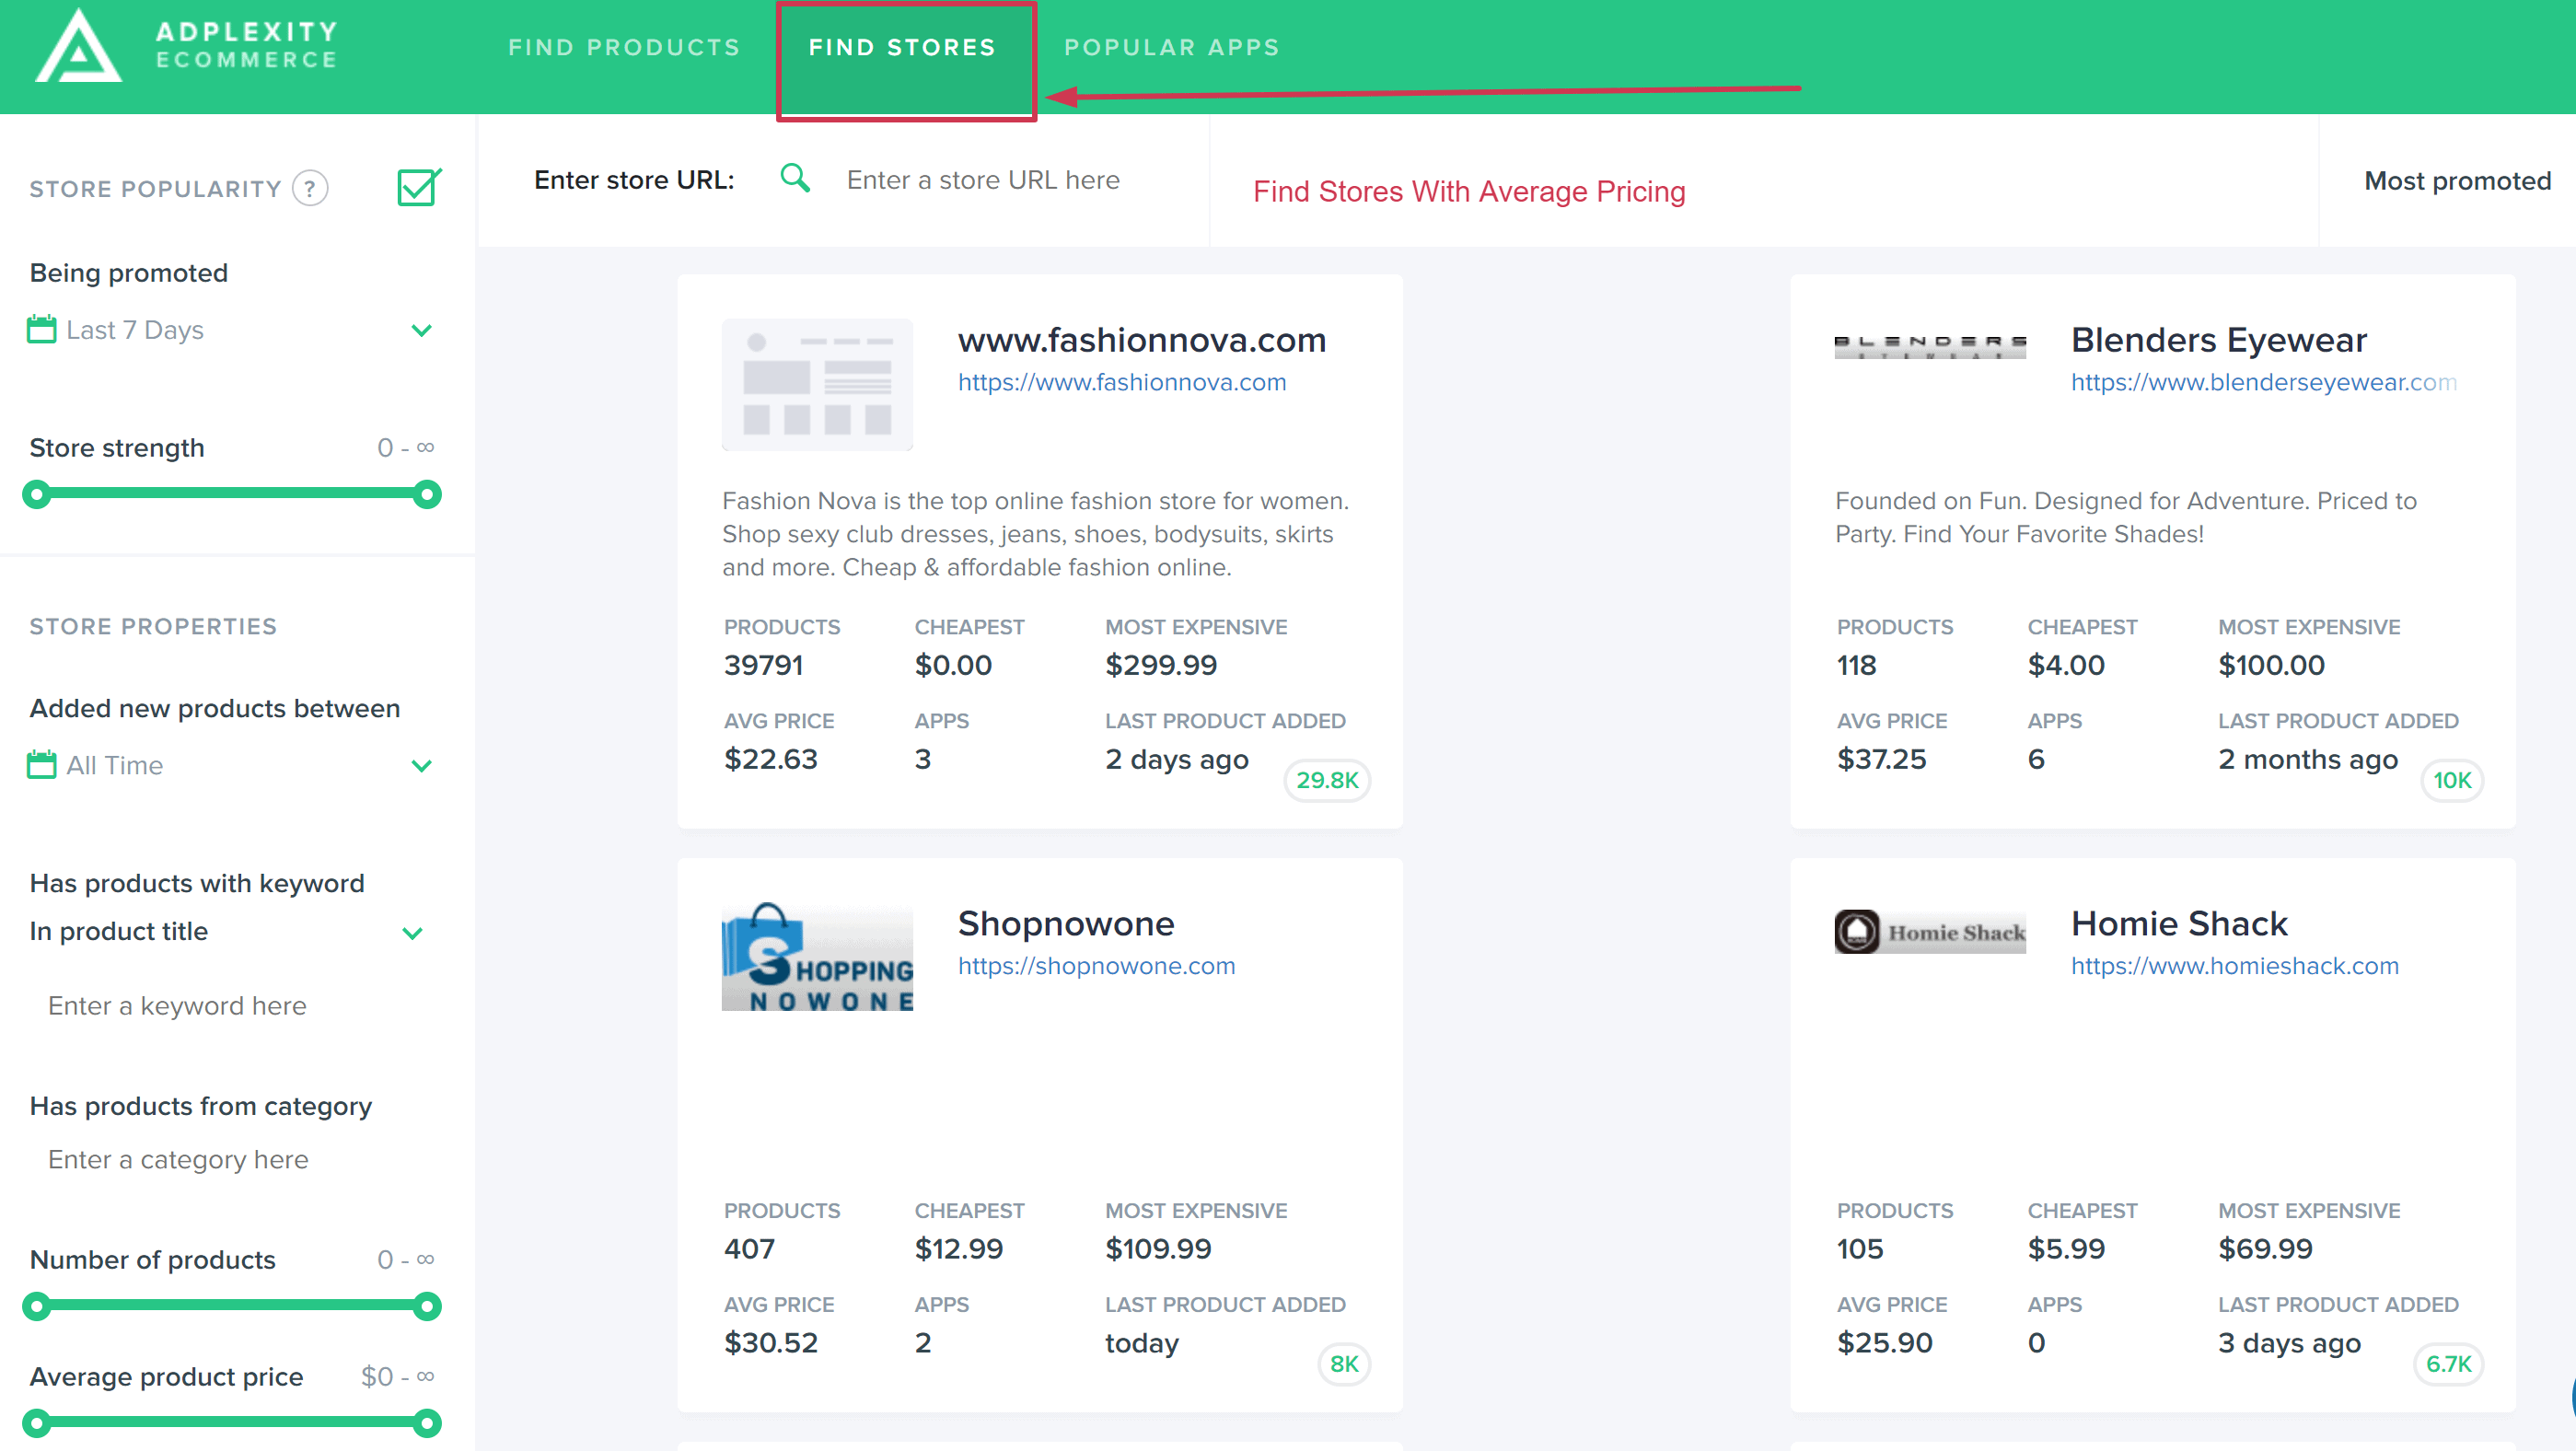Click the Last 7 Days calendar icon

click(42, 329)
